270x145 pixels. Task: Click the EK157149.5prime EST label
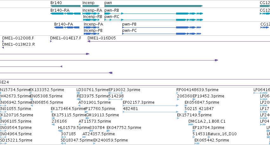(x=194, y=115)
